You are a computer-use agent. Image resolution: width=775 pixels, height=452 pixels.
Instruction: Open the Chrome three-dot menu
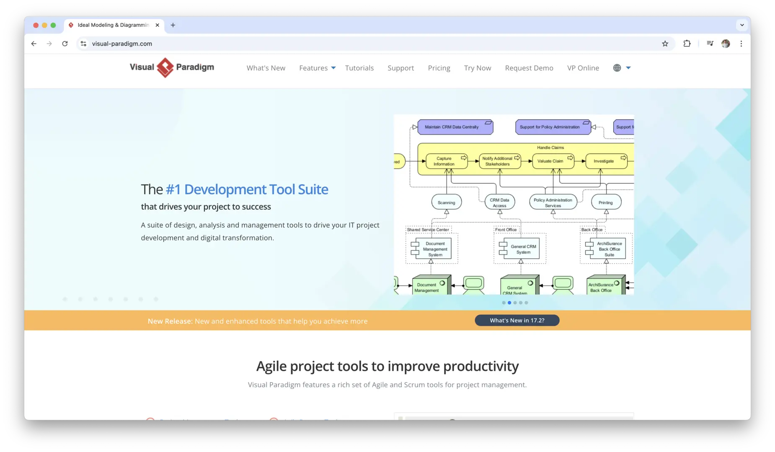[741, 44]
